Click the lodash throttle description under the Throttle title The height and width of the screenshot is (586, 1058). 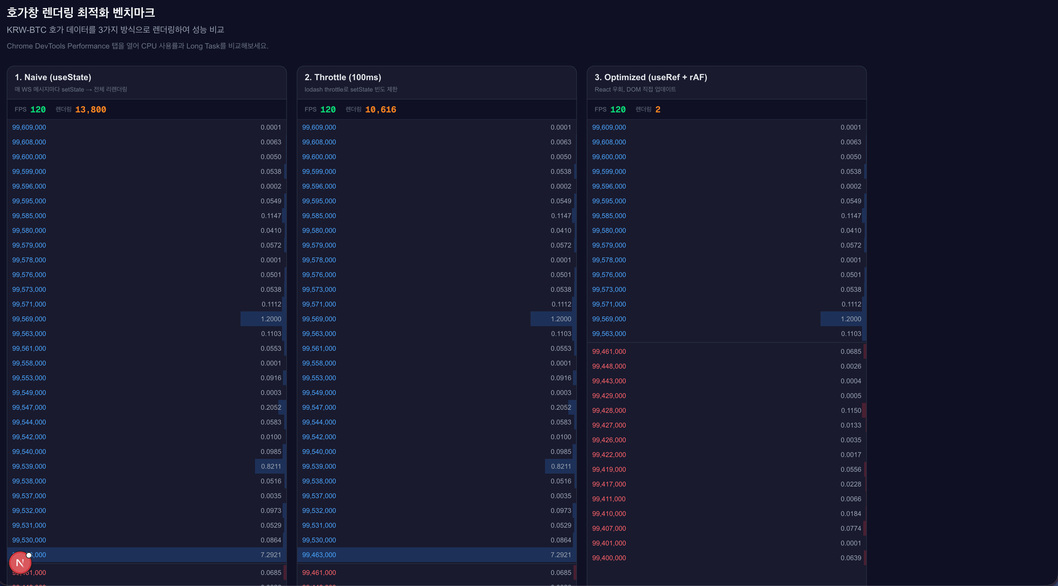coord(351,89)
